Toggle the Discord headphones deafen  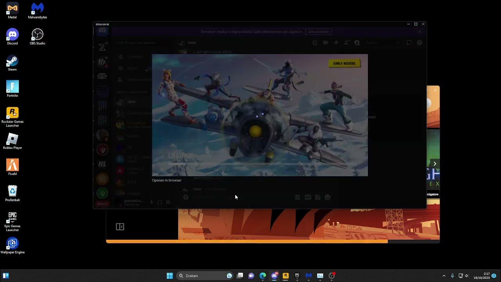[160, 202]
